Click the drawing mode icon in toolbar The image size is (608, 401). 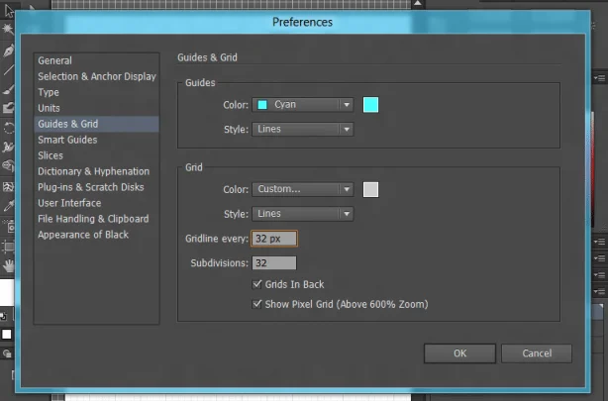[x=7, y=353]
